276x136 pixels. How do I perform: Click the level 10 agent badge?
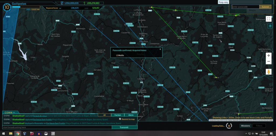[7, 7]
